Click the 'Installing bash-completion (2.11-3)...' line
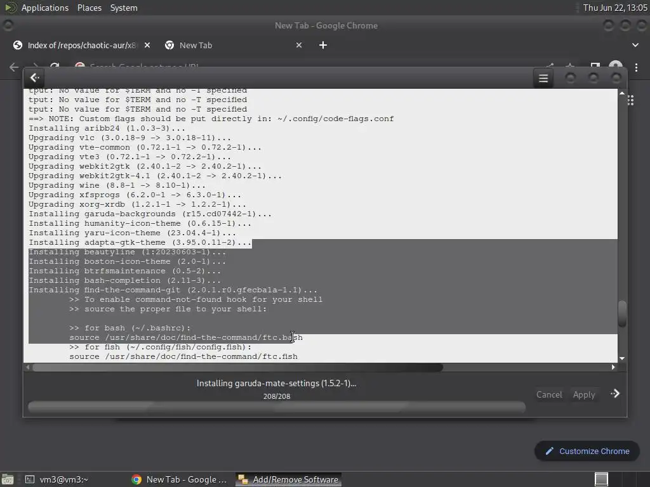 coord(125,280)
